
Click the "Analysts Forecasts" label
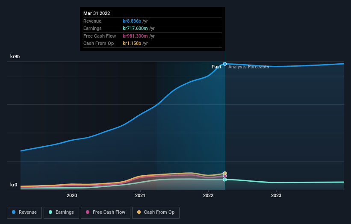point(249,67)
